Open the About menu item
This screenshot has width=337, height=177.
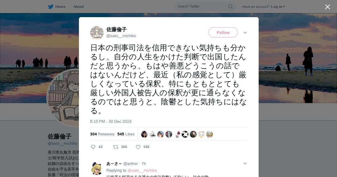click(78, 7)
